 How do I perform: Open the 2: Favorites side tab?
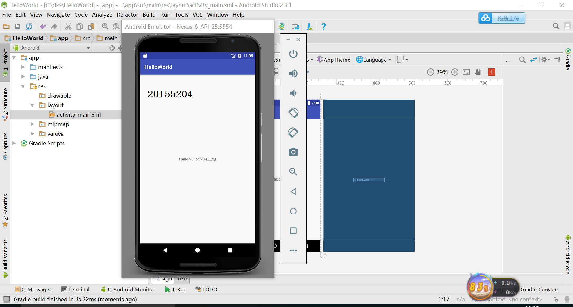5,211
